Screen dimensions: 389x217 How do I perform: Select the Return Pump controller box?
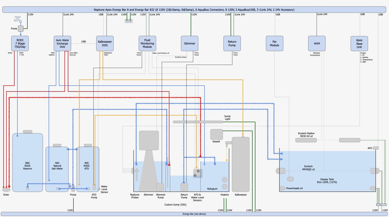click(x=232, y=43)
